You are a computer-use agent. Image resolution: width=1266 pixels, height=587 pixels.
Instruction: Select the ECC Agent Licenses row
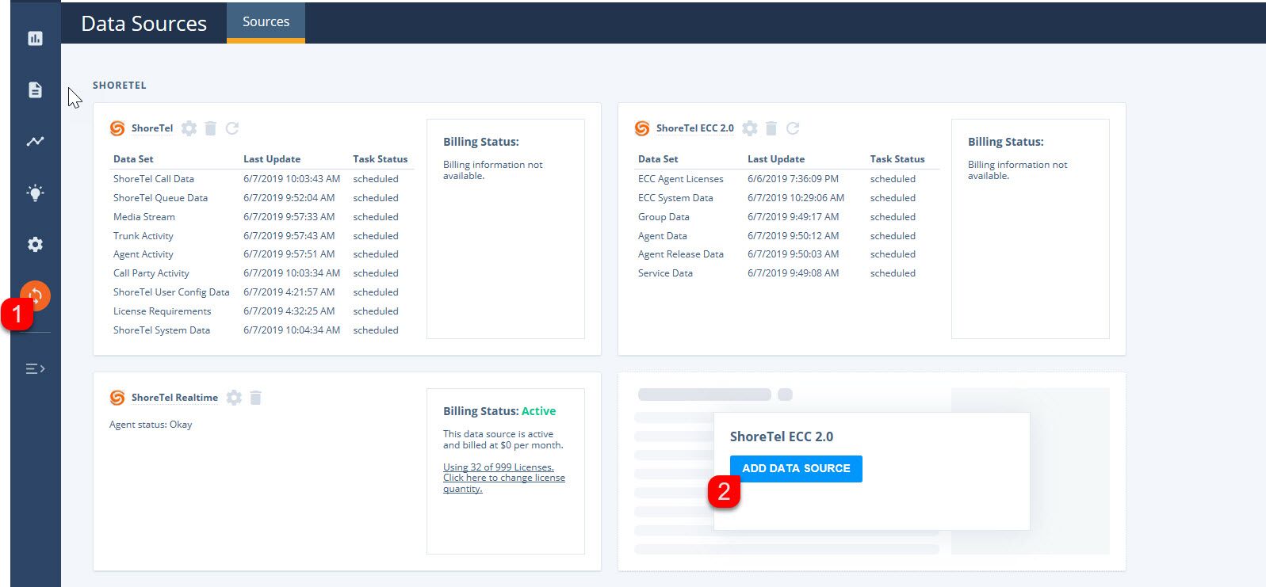pos(787,179)
